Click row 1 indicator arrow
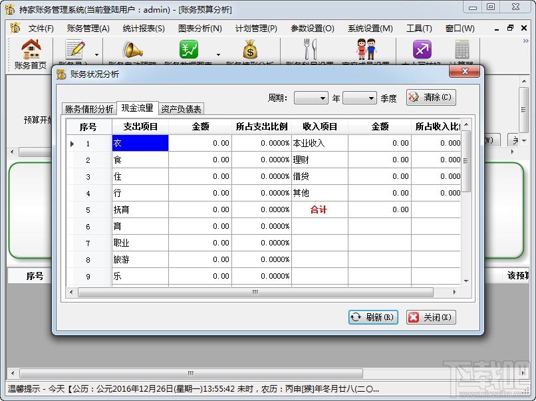Viewport: 536px width, 401px height. 72,144
